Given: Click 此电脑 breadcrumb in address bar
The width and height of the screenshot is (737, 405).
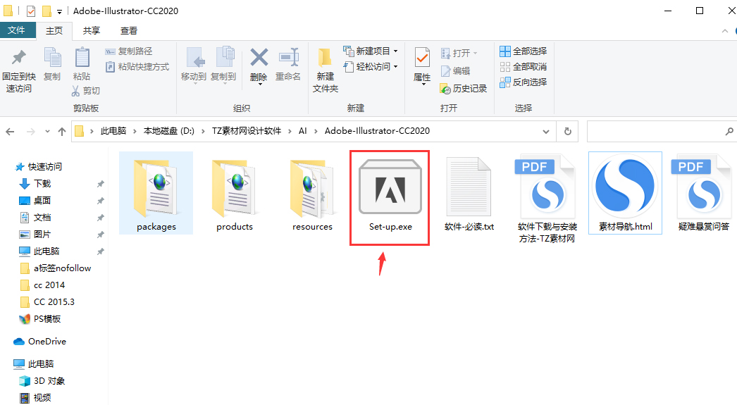Looking at the screenshot, I should 113,131.
